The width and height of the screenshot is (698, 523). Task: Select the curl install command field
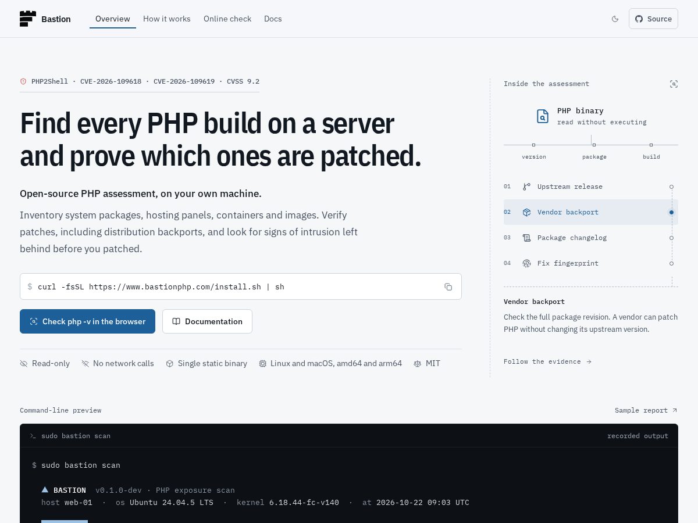click(241, 286)
